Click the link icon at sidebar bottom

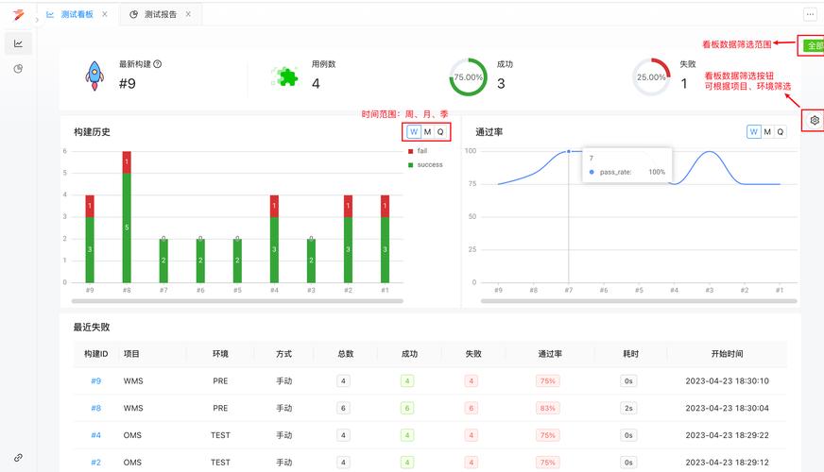[x=18, y=457]
